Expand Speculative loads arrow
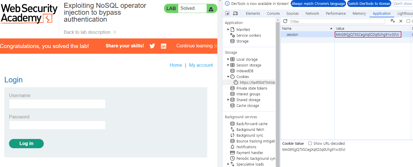 [228, 164]
